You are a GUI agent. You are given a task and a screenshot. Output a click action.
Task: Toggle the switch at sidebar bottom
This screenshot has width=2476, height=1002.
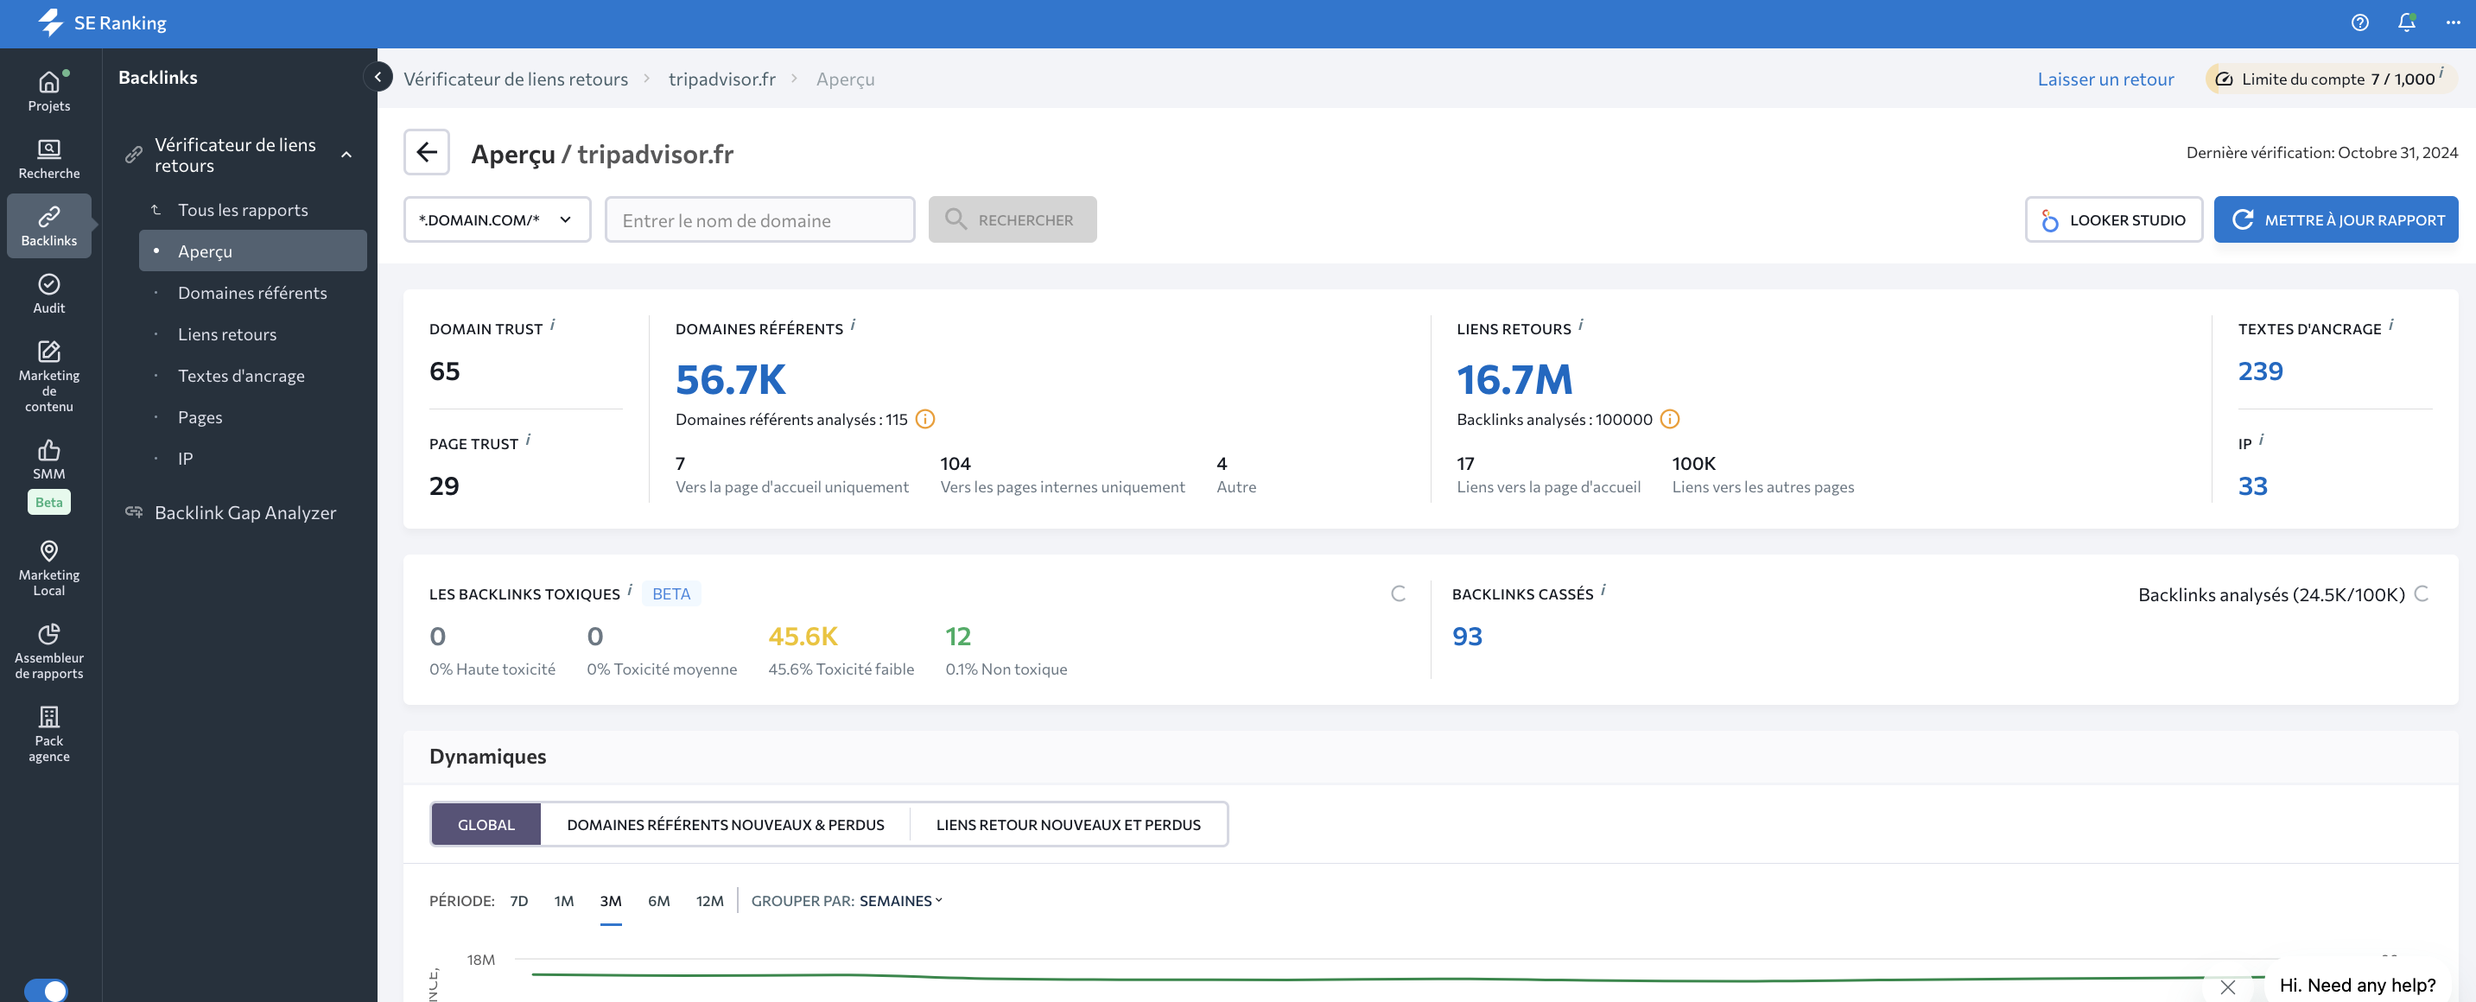[46, 990]
